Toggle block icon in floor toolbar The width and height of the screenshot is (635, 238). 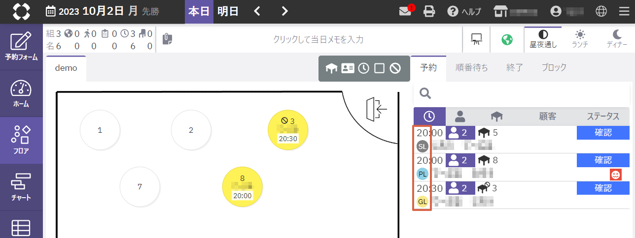pos(395,68)
